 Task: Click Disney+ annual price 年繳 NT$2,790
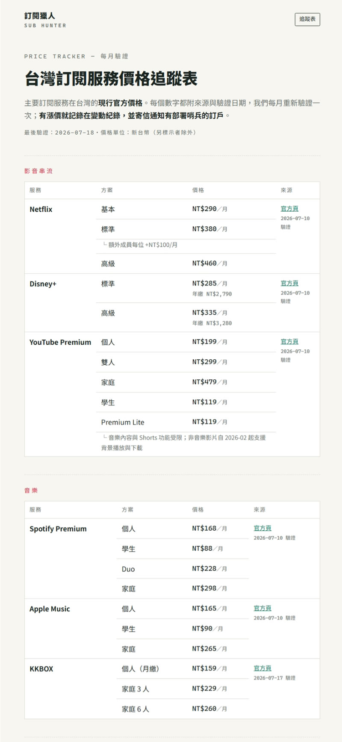coord(212,294)
